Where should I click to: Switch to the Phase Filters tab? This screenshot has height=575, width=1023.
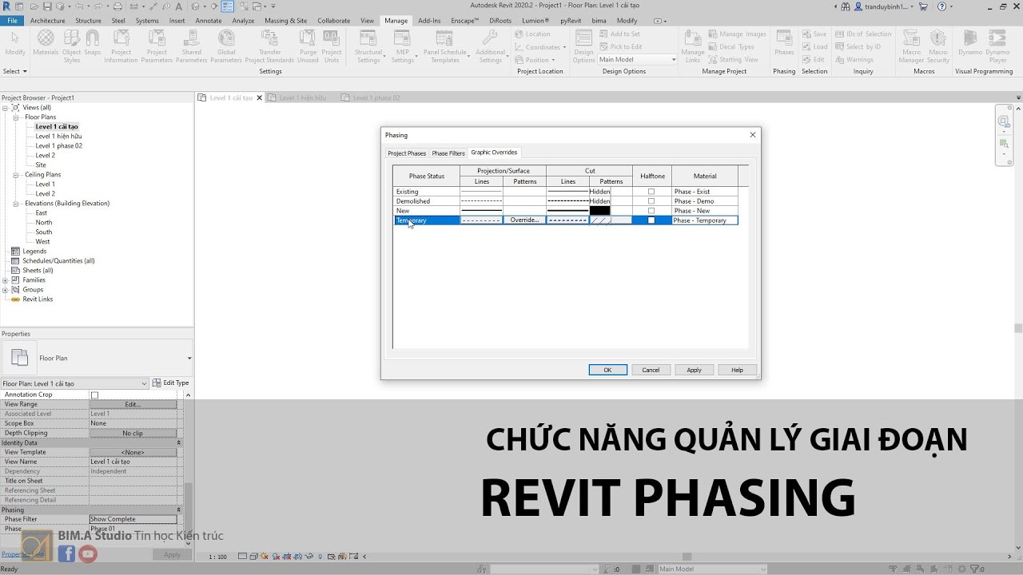coord(448,153)
